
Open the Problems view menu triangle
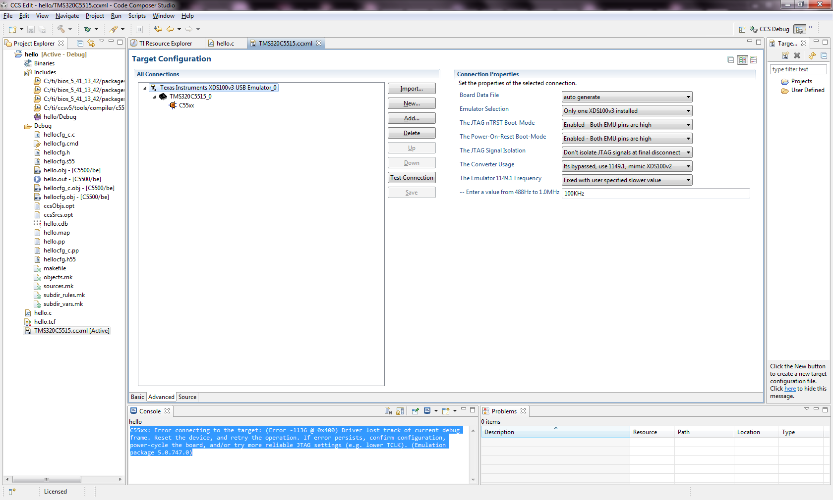(807, 409)
